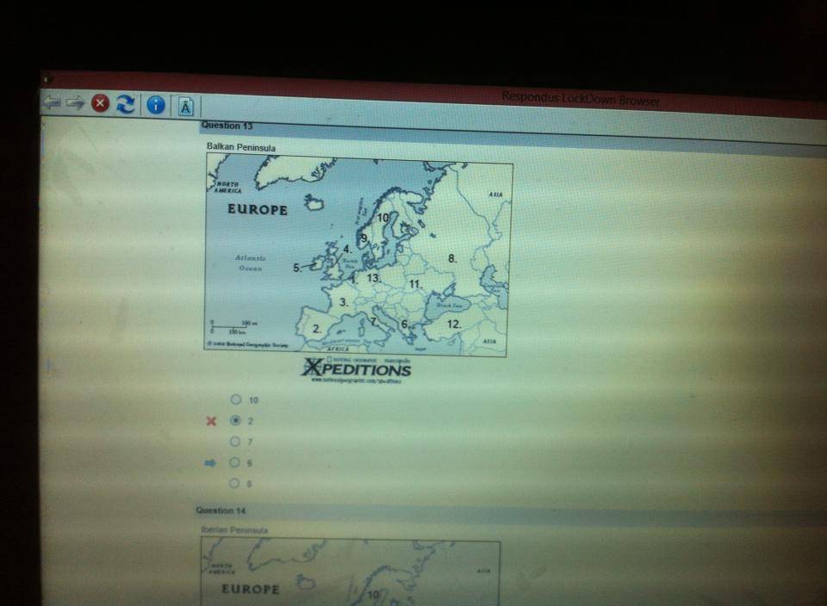Image resolution: width=827 pixels, height=606 pixels.
Task: Click the blue refresh arrows icon
Action: tap(126, 104)
